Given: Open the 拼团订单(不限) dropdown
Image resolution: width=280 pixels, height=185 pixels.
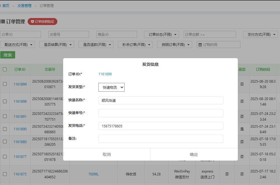Looking at the screenshot, I should point(175,45).
